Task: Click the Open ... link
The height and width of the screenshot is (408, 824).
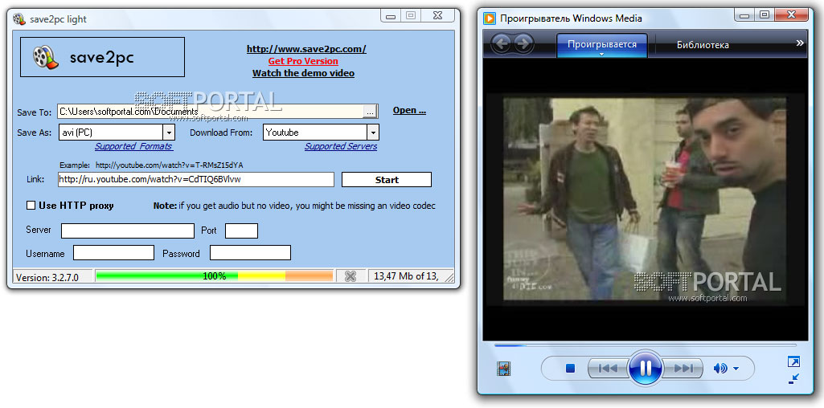Action: coord(409,110)
